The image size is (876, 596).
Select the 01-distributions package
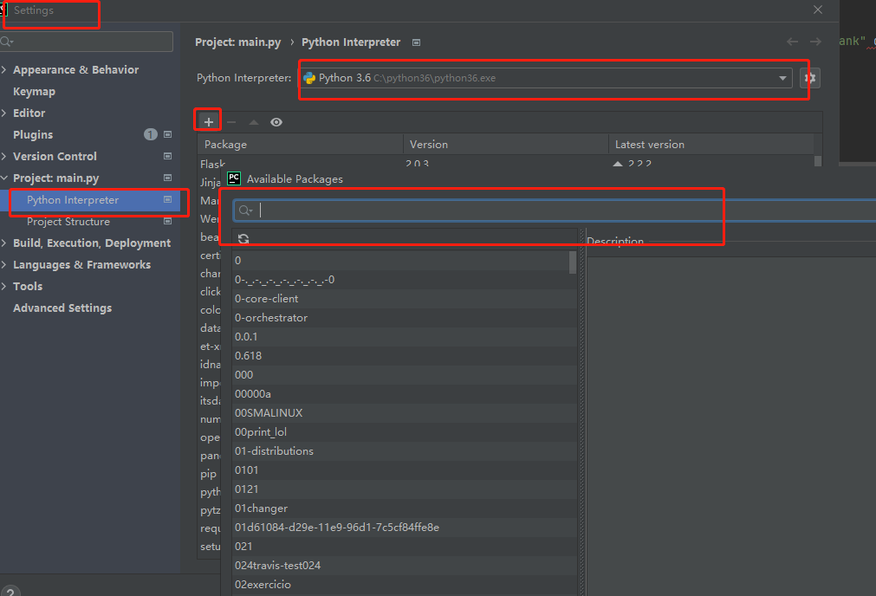tap(405, 450)
